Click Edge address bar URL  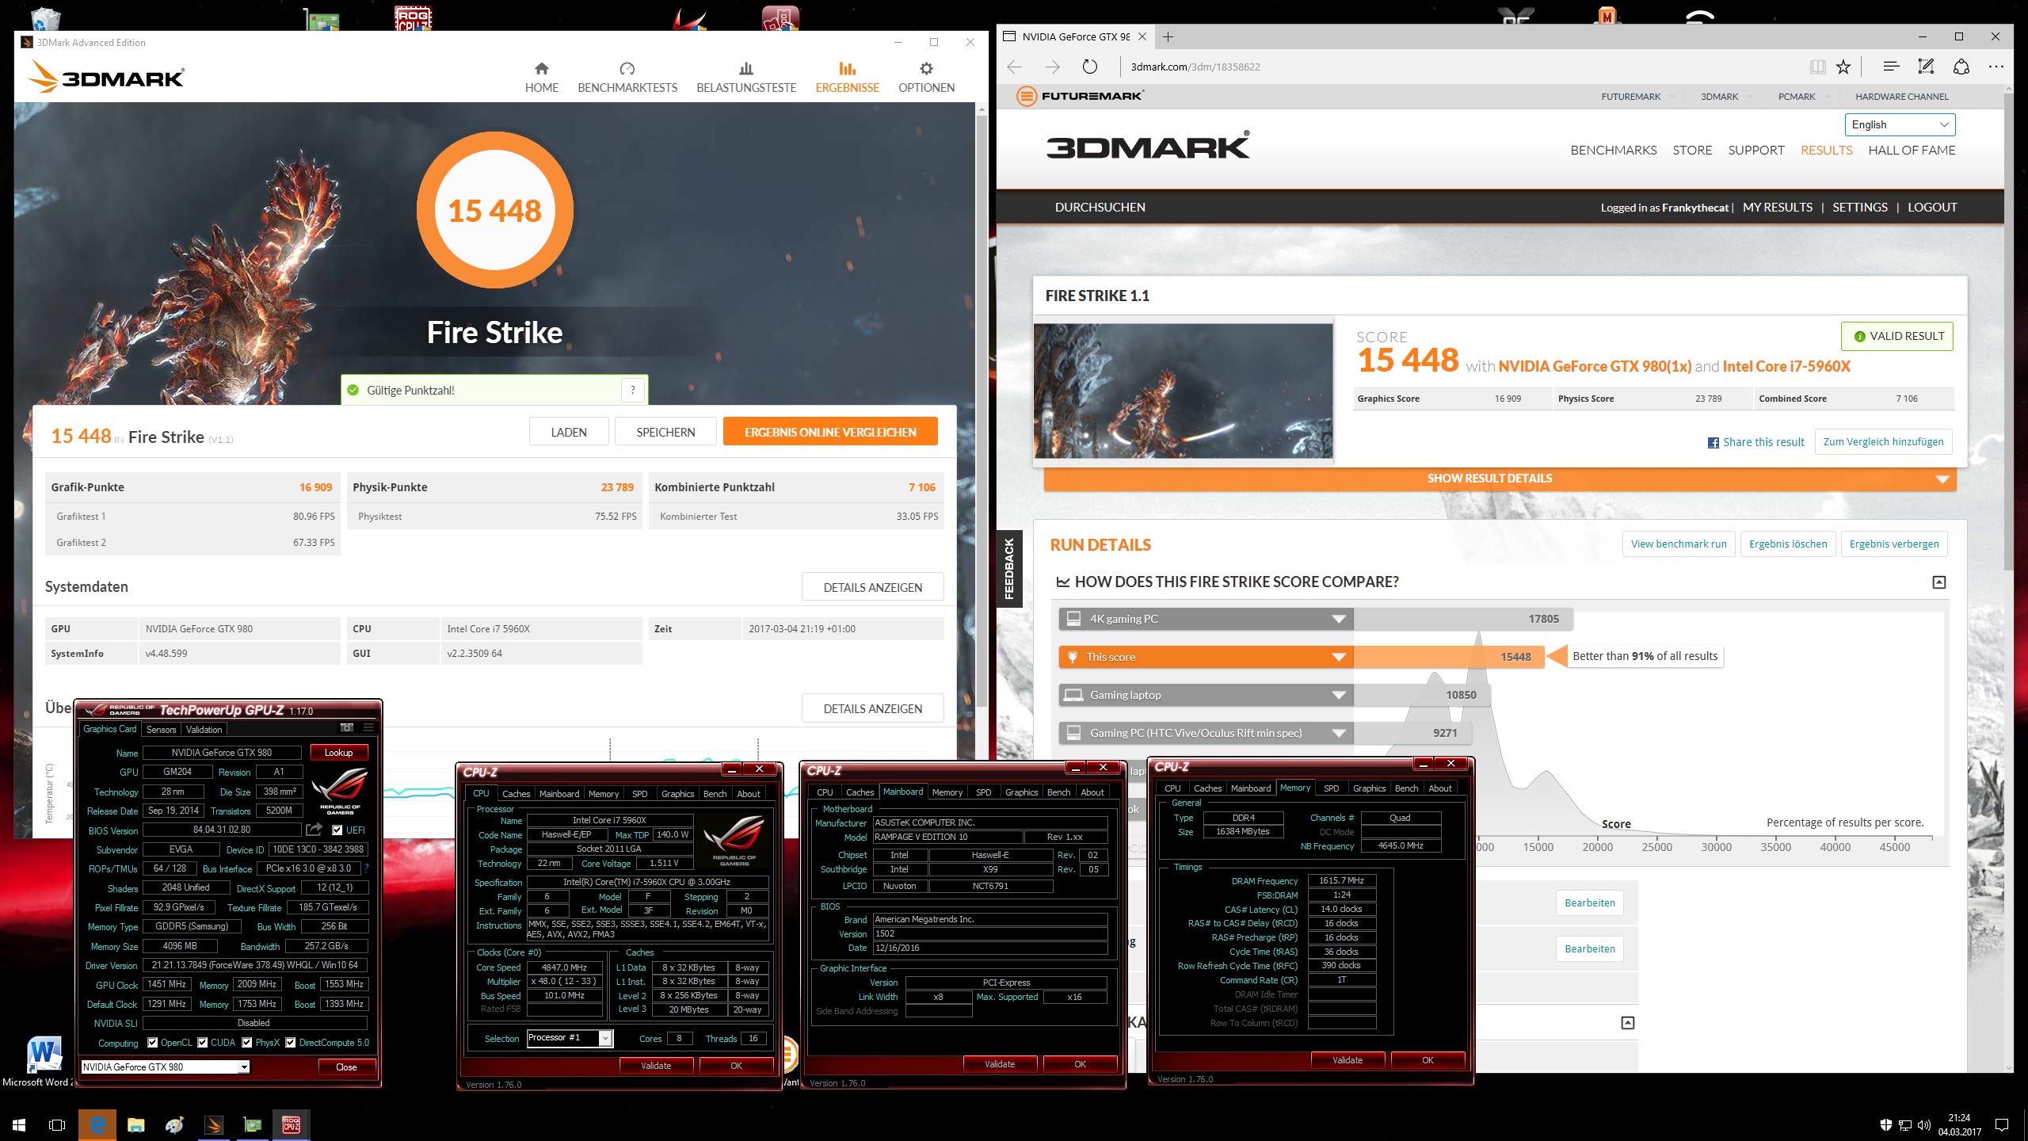click(x=1195, y=67)
